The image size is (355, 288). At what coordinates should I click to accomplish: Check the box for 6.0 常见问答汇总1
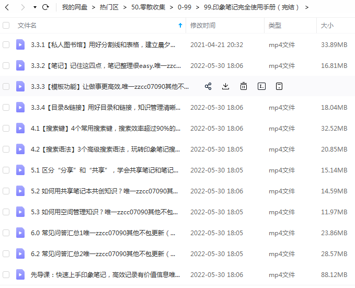[6, 233]
